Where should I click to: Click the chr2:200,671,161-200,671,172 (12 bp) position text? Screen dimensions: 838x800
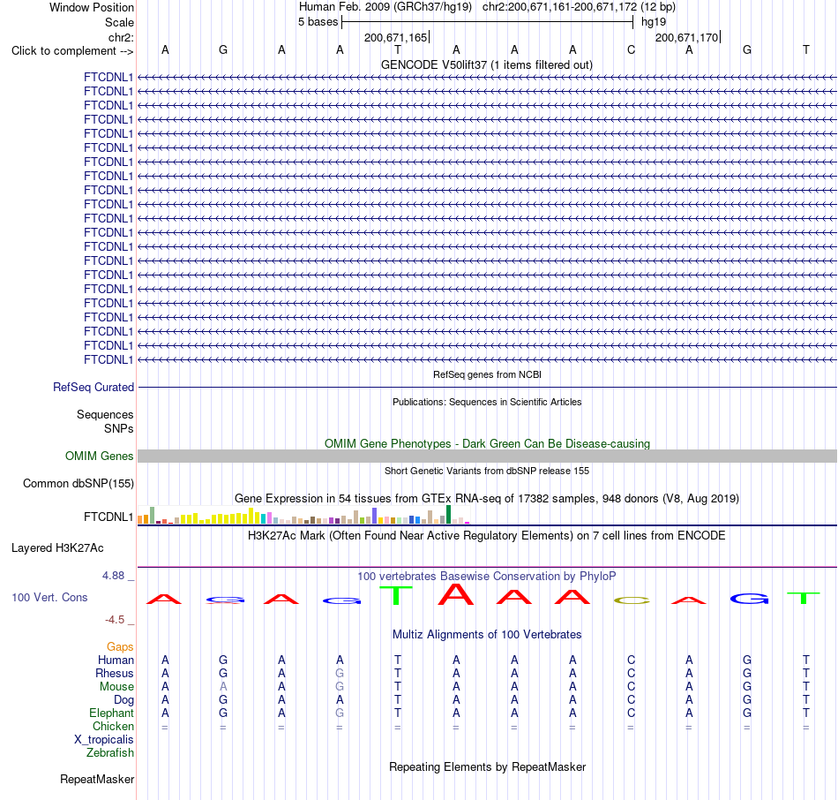pyautogui.click(x=579, y=7)
